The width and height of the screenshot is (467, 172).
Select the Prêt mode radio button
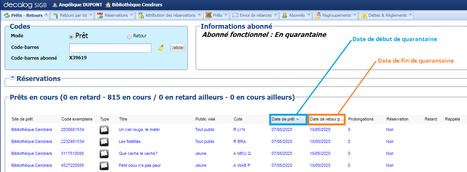(71, 37)
